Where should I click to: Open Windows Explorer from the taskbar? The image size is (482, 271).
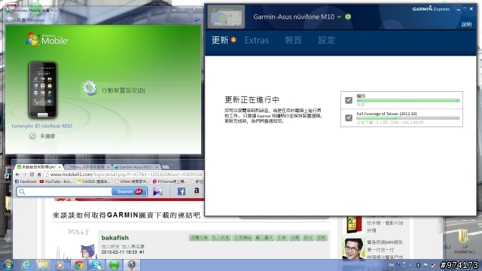pyautogui.click(x=43, y=265)
